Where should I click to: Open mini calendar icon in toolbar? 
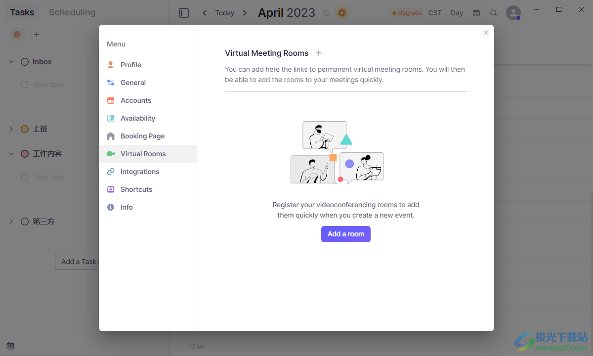[x=476, y=13]
